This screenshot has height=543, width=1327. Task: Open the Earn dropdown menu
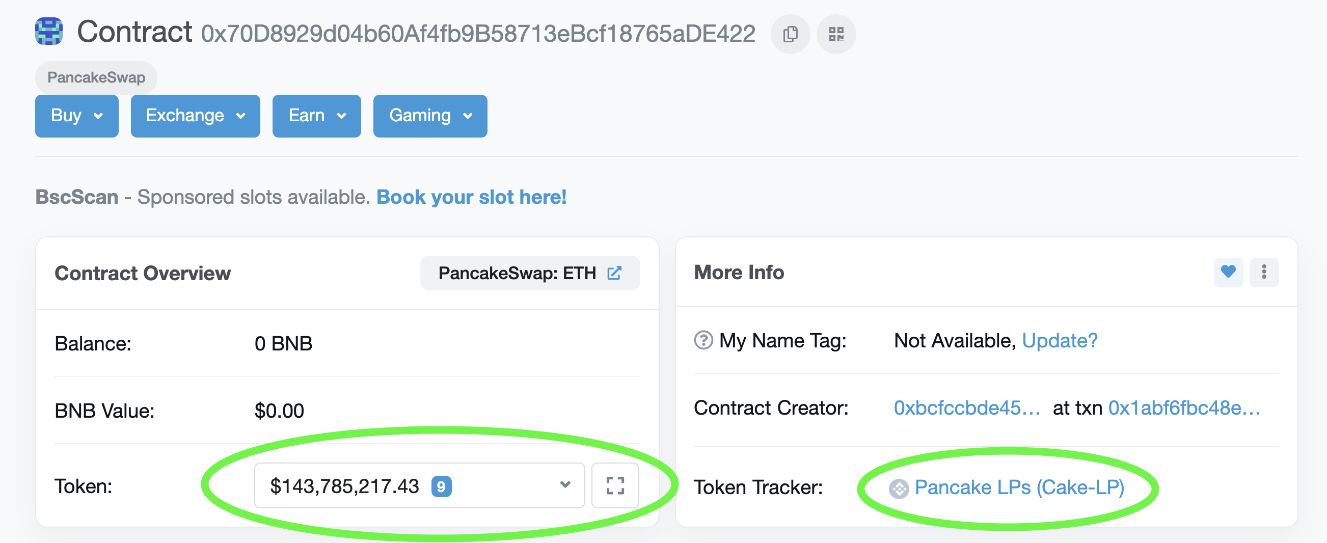[316, 116]
